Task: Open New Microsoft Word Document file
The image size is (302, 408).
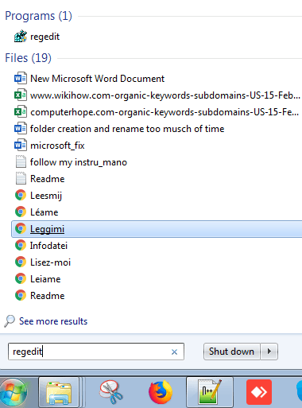Action: tap(97, 79)
